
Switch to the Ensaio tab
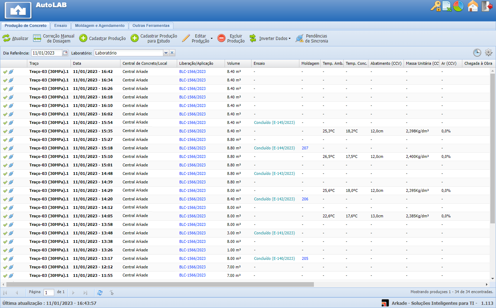pyautogui.click(x=61, y=25)
